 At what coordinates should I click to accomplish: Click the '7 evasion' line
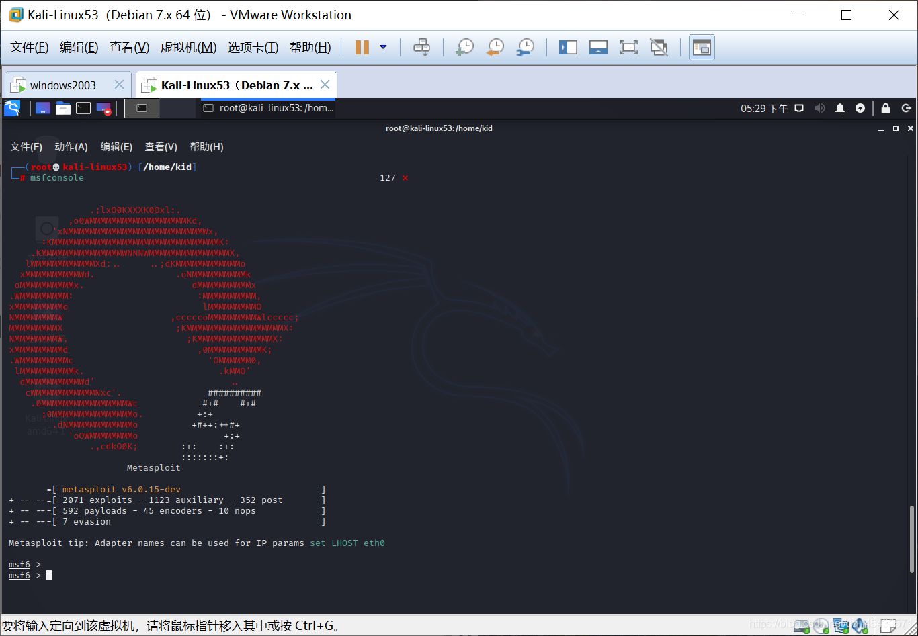(x=87, y=522)
